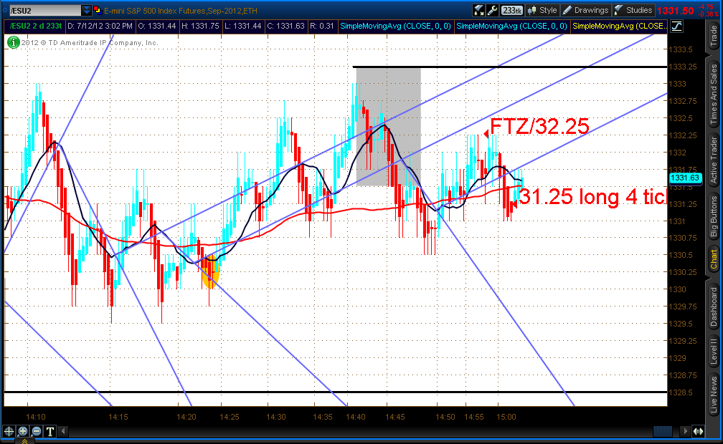Viewport: 723px width, 444px height.
Task: Select the Chart sidebar tab
Action: (714, 259)
